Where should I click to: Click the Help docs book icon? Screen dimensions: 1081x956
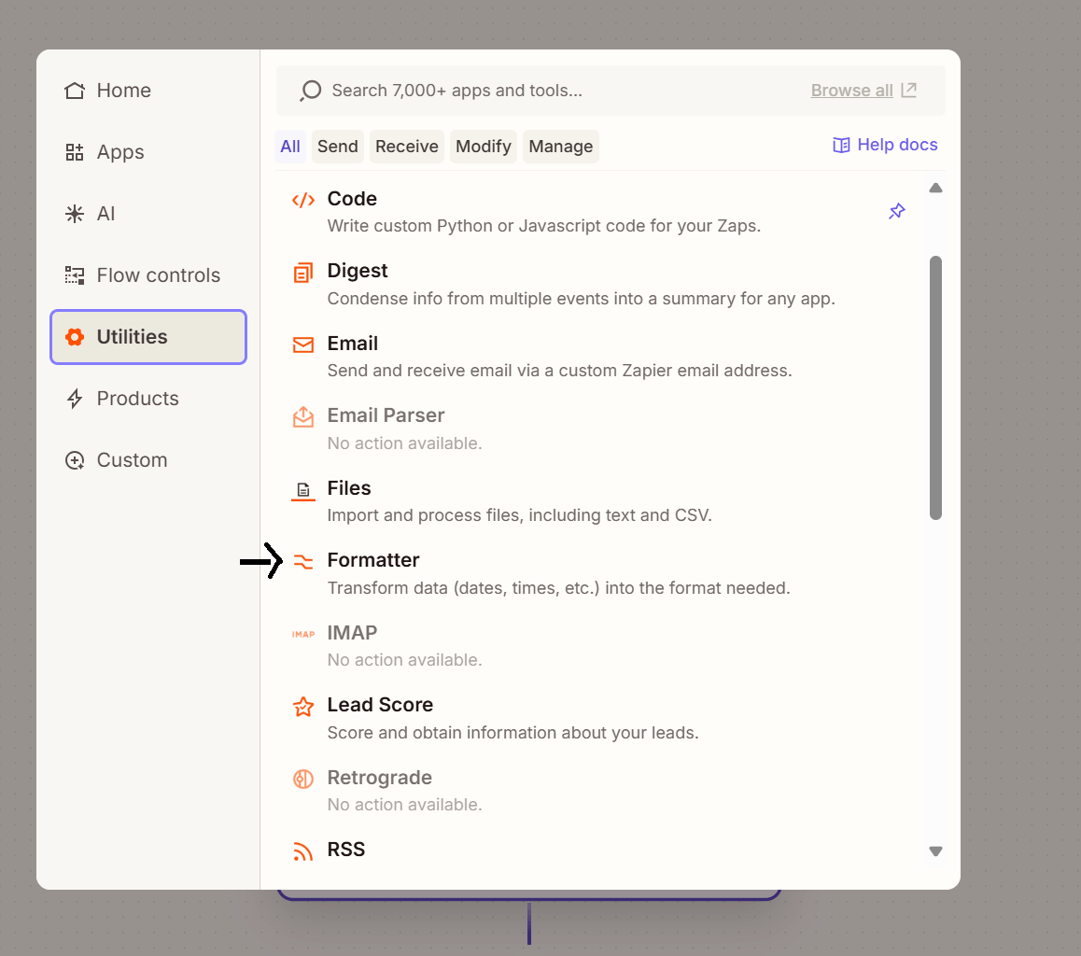click(842, 145)
